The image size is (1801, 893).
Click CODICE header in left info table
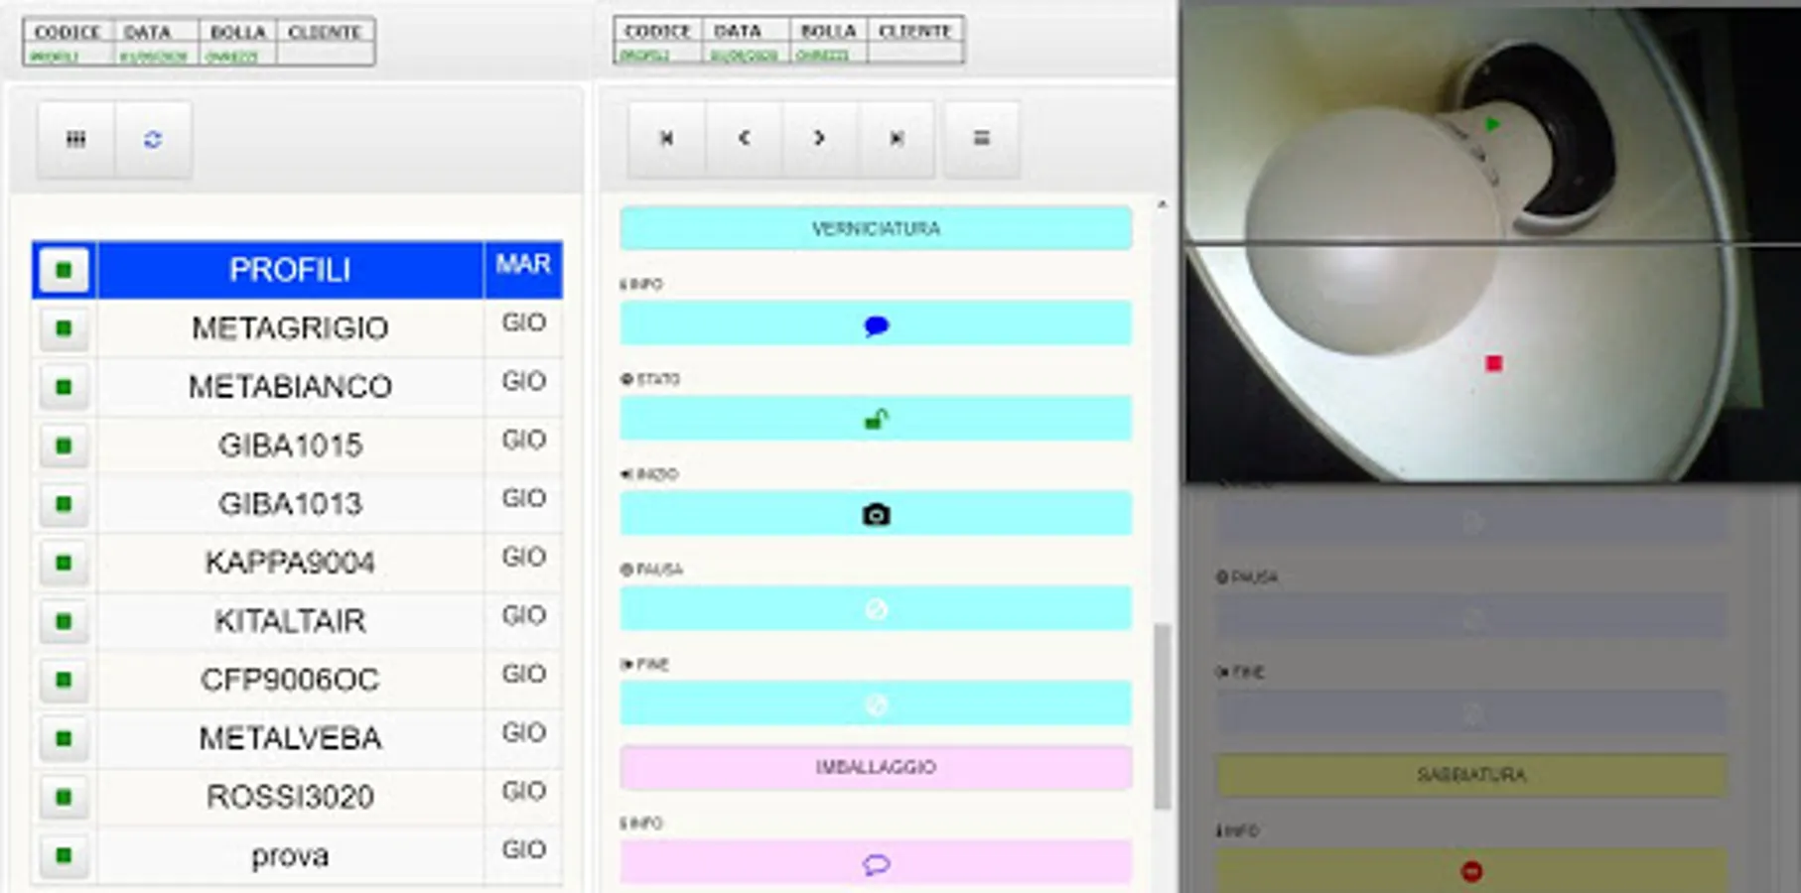pyautogui.click(x=68, y=32)
